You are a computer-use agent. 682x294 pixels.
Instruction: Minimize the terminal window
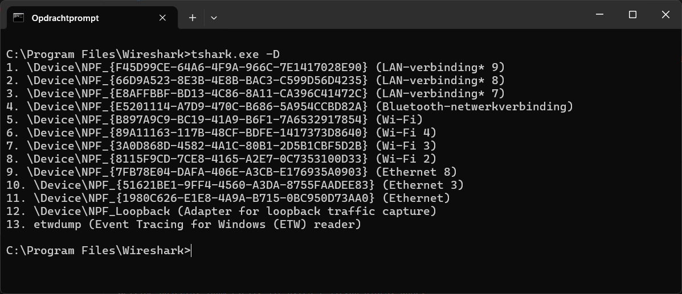click(x=599, y=15)
